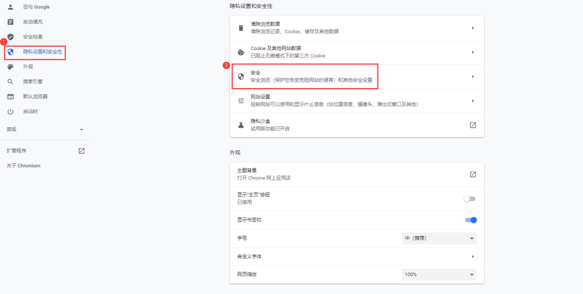Click the power icon next to 启动时
The width and height of the screenshot is (583, 294).
click(x=10, y=111)
